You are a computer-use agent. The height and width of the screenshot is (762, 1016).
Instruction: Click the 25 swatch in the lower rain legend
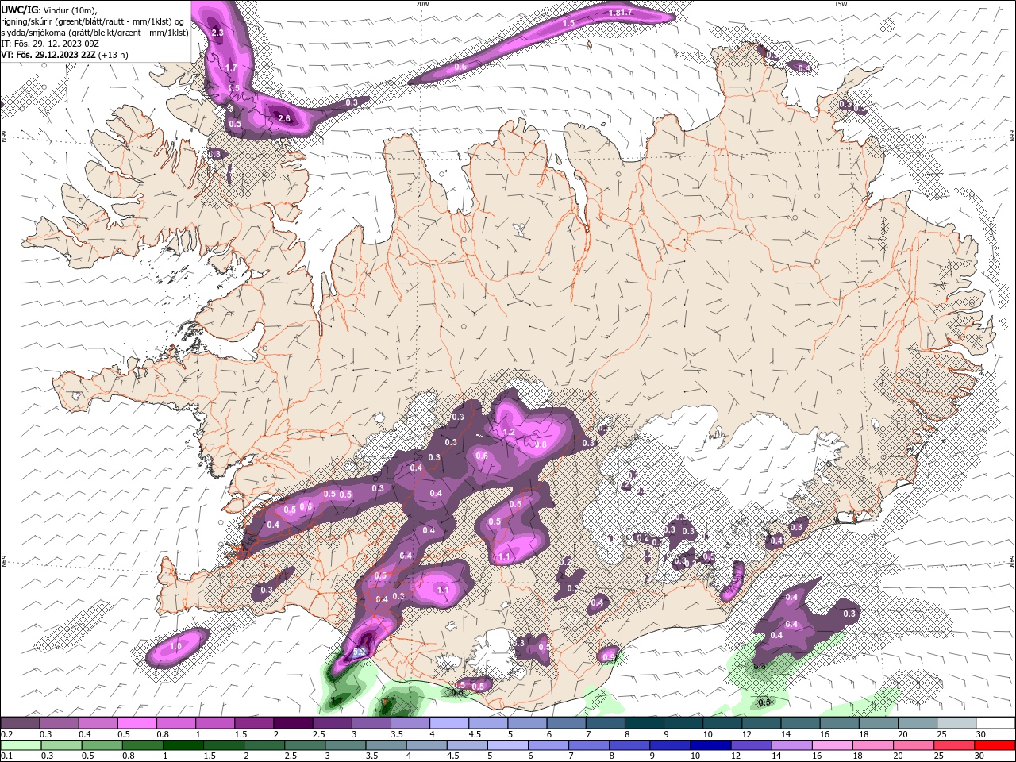tap(952, 745)
